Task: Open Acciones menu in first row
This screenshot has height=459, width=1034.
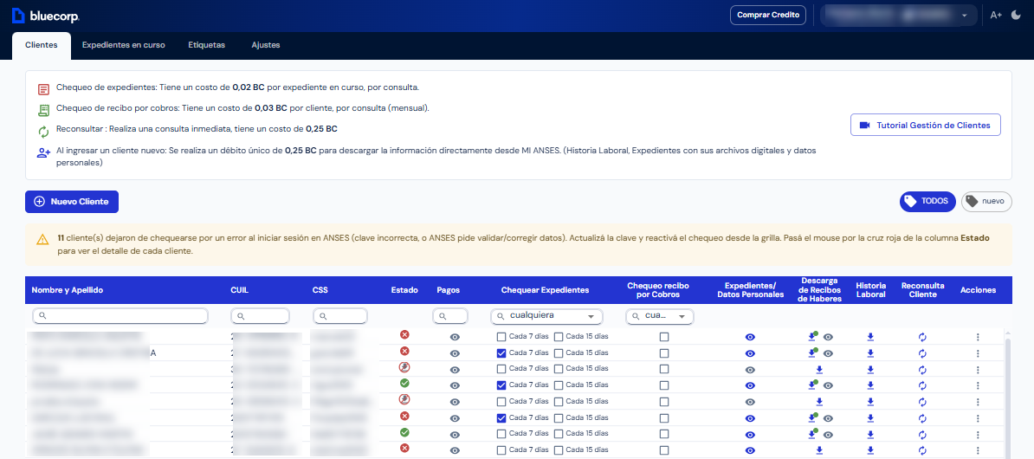Action: point(978,337)
